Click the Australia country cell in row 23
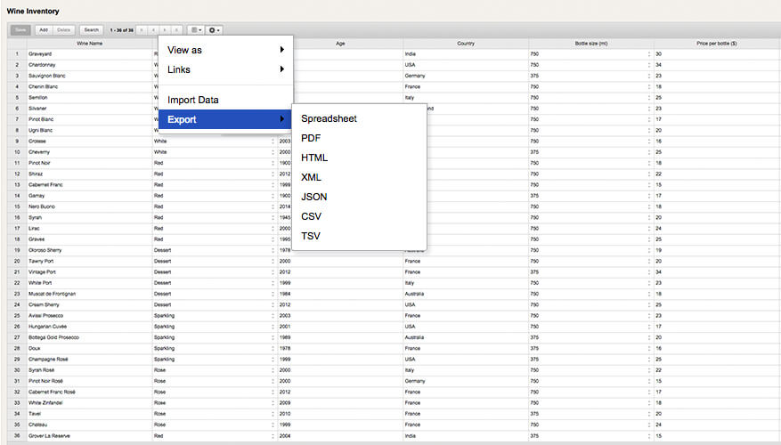Image resolution: width=781 pixels, height=445 pixels. point(466,294)
